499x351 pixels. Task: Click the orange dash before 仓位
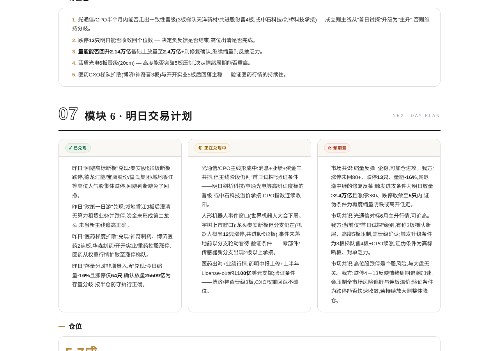[62, 326]
